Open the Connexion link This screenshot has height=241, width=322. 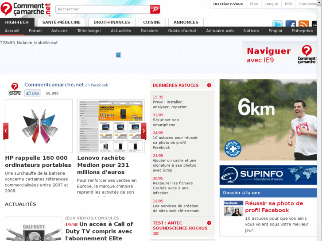[308, 4]
